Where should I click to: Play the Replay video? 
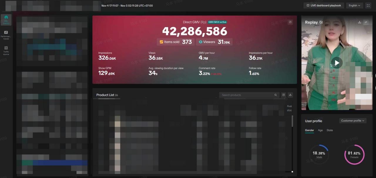[337, 63]
